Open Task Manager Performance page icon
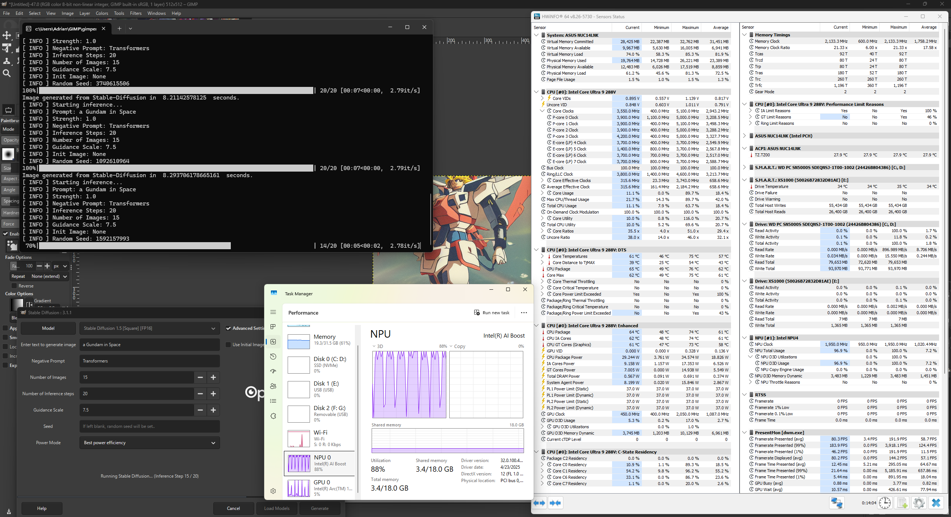Image resolution: width=951 pixels, height=517 pixels. point(273,342)
